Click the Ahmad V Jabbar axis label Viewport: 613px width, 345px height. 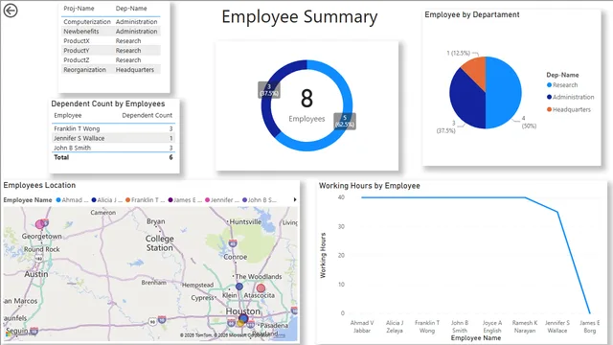362,327
